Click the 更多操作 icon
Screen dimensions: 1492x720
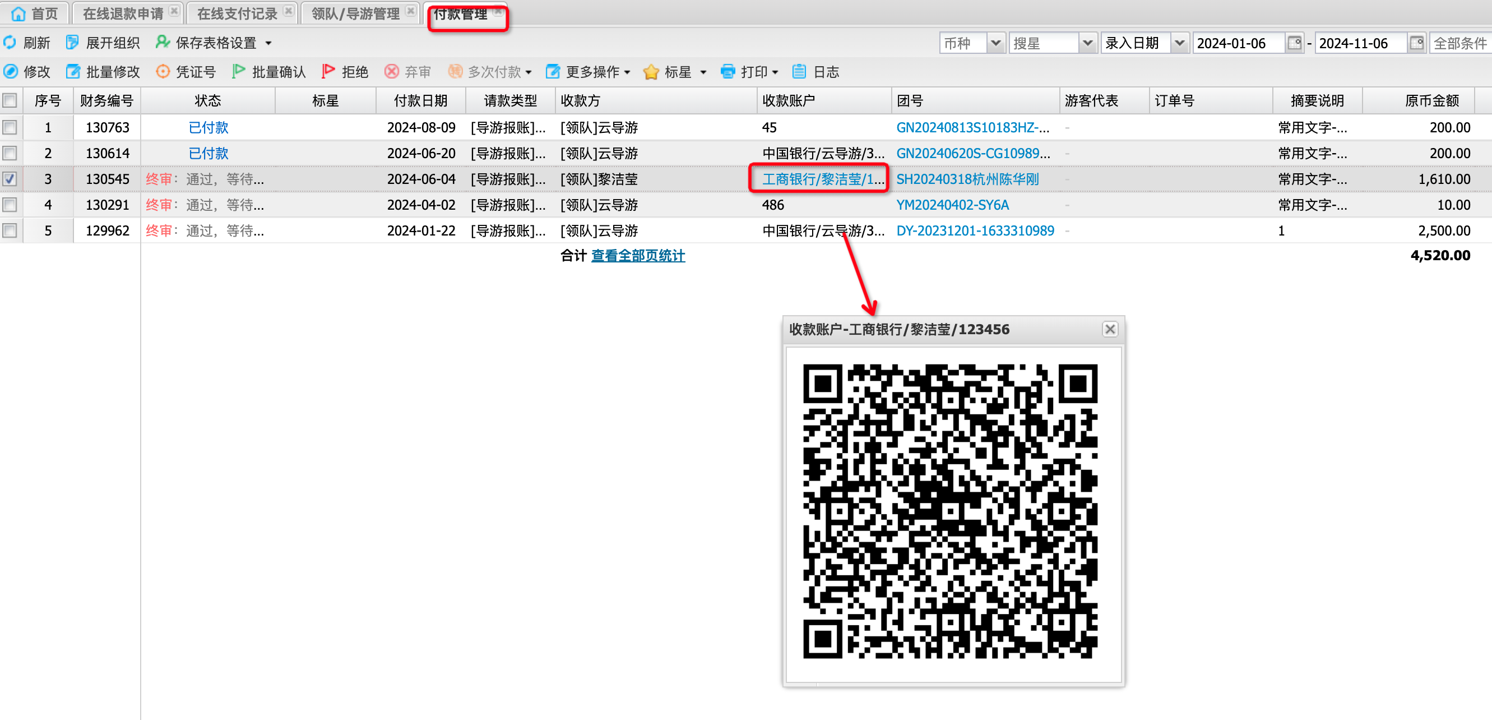point(553,72)
